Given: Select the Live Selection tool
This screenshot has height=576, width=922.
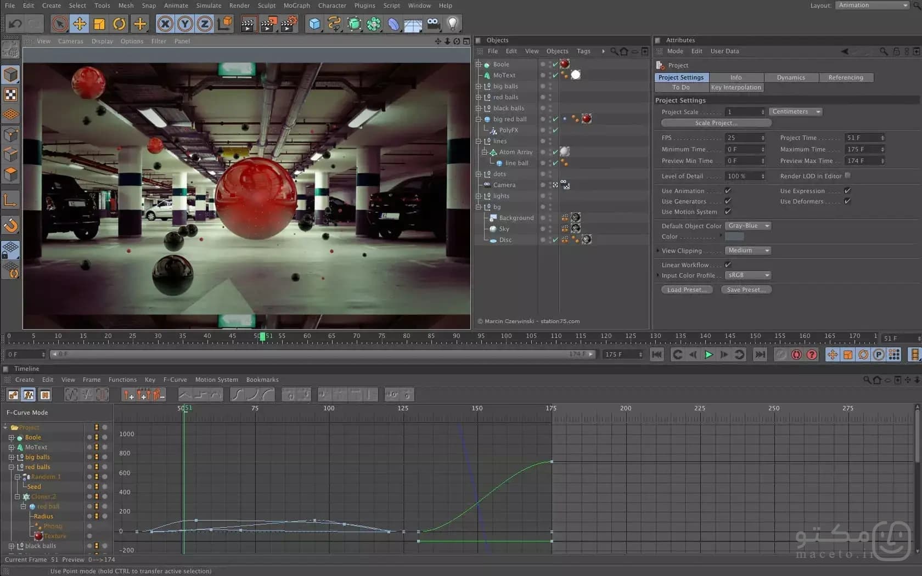Looking at the screenshot, I should (59, 24).
